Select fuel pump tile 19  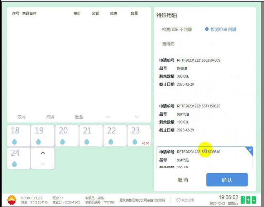tap(43, 136)
